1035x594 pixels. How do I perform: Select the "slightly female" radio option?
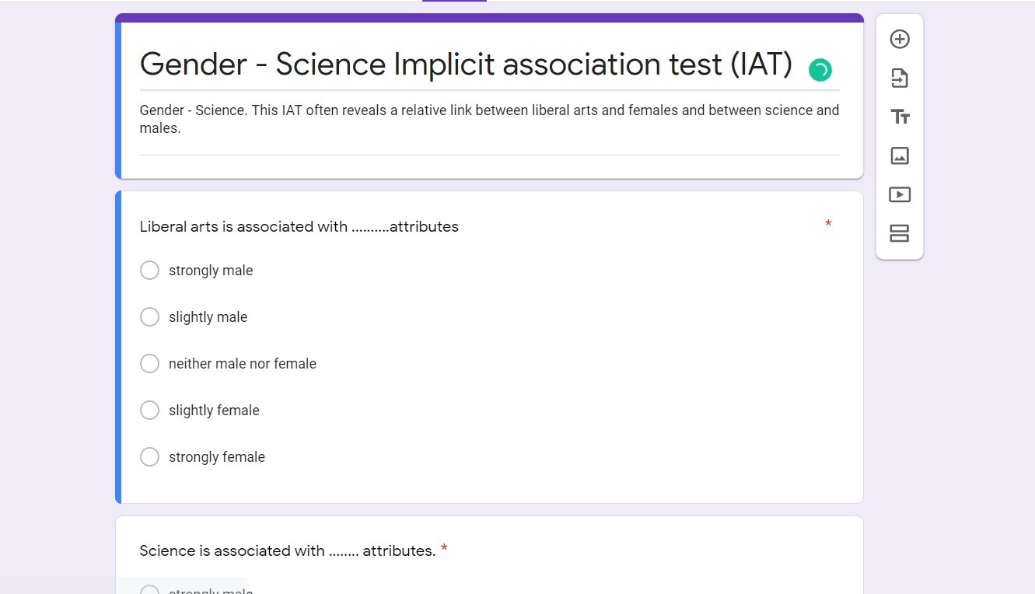click(x=149, y=410)
